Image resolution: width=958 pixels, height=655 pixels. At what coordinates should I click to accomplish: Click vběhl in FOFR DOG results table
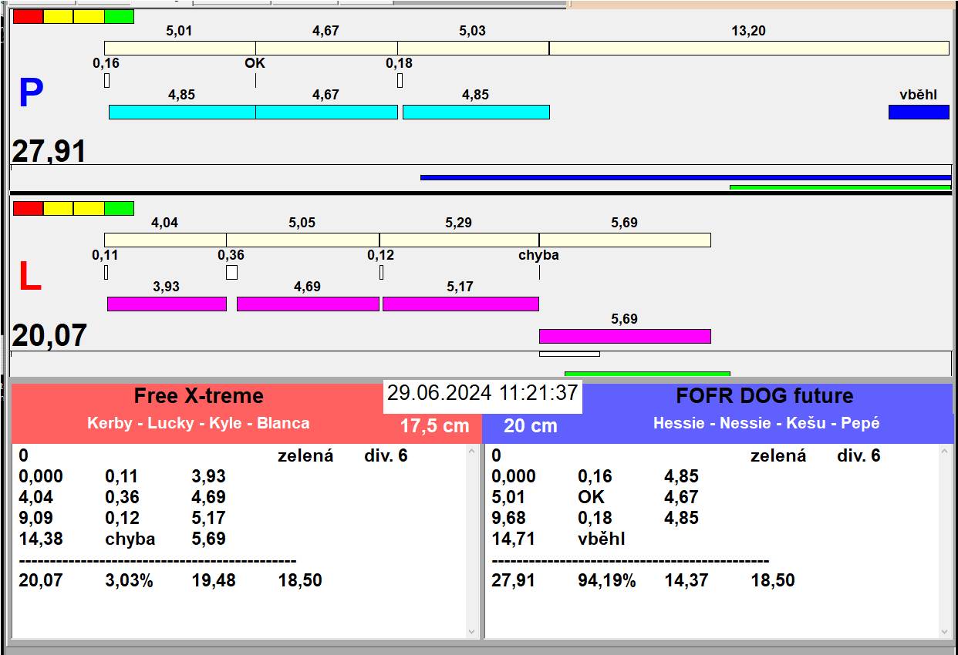pos(602,539)
